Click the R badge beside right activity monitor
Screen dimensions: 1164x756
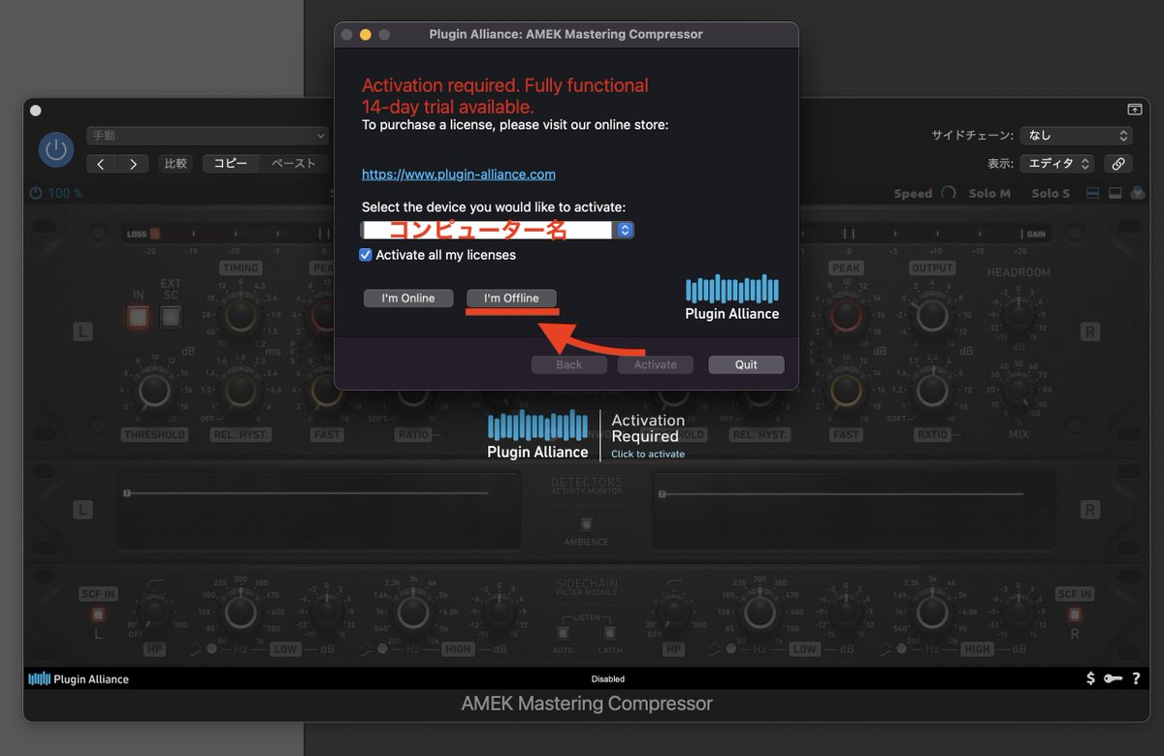point(1091,510)
